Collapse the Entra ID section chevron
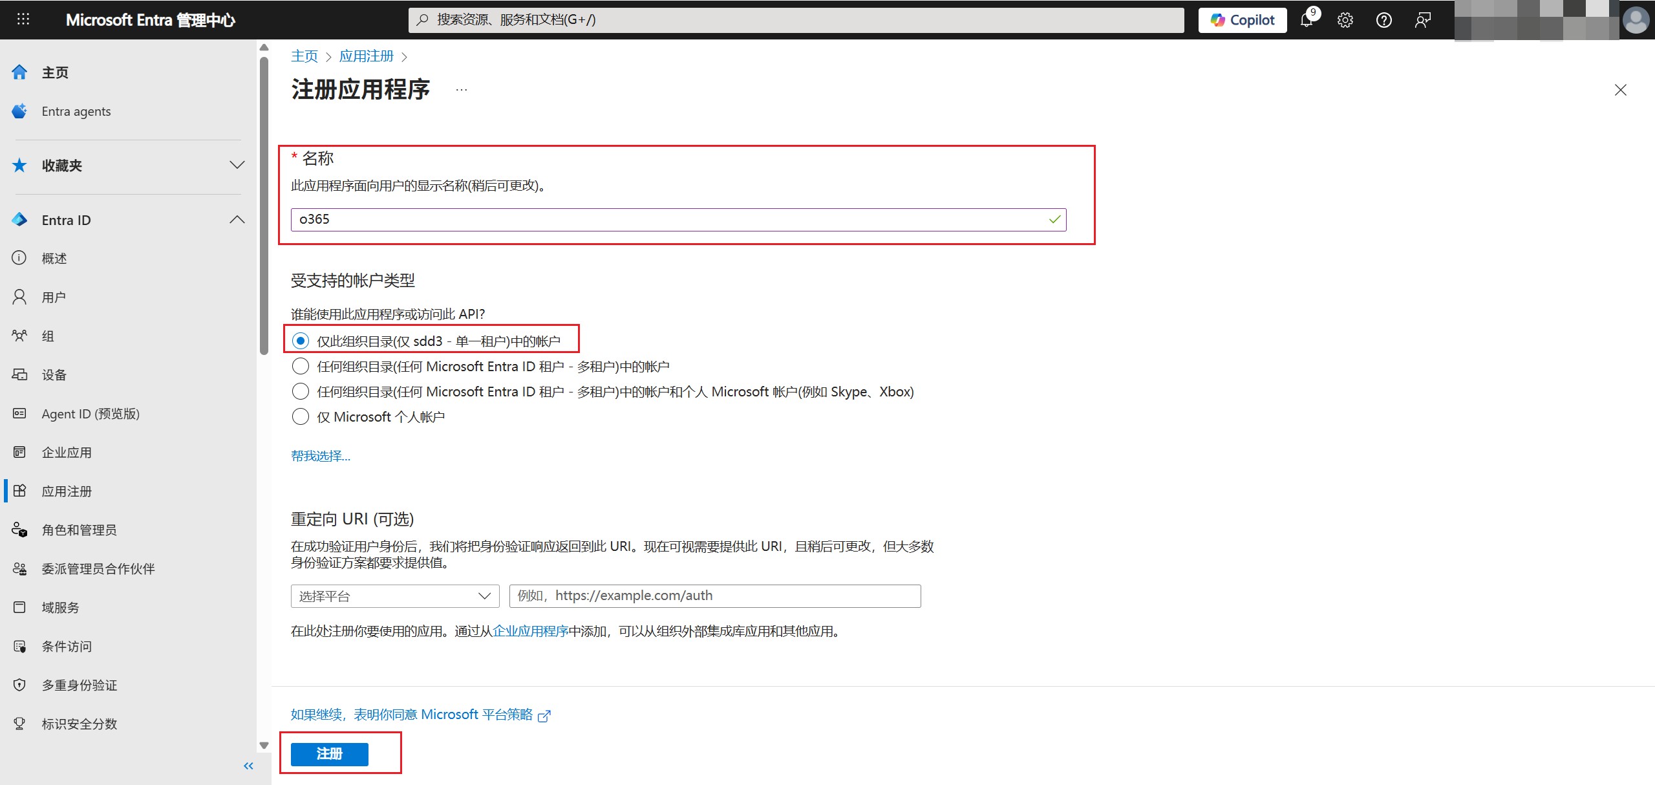 [237, 220]
